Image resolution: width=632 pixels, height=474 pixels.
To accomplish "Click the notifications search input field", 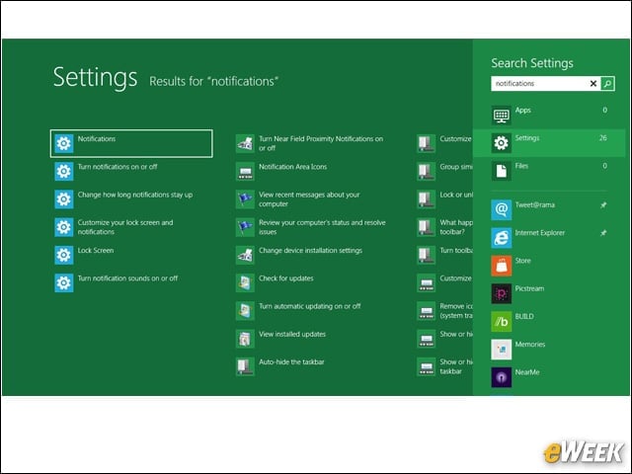I will point(539,83).
